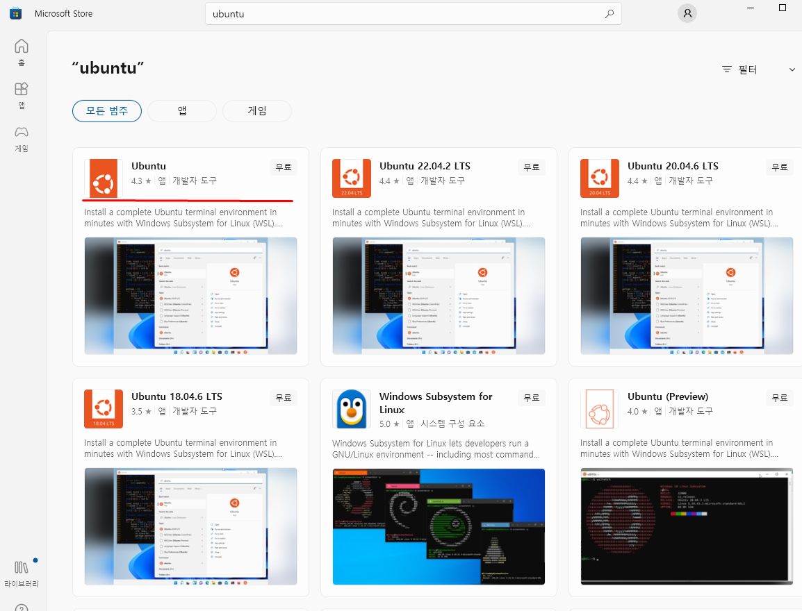Open the Ubuntu 18.04.6 LTS screenshot thumbnail
802x611 pixels.
pos(191,526)
